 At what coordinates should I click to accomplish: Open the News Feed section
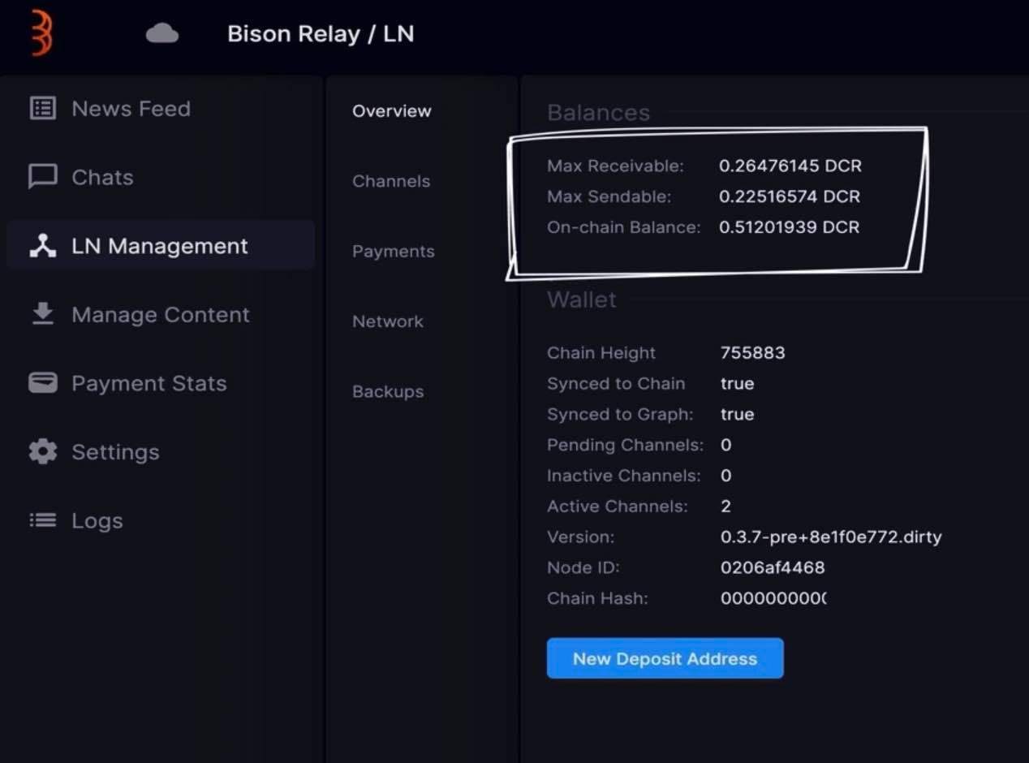(x=131, y=109)
